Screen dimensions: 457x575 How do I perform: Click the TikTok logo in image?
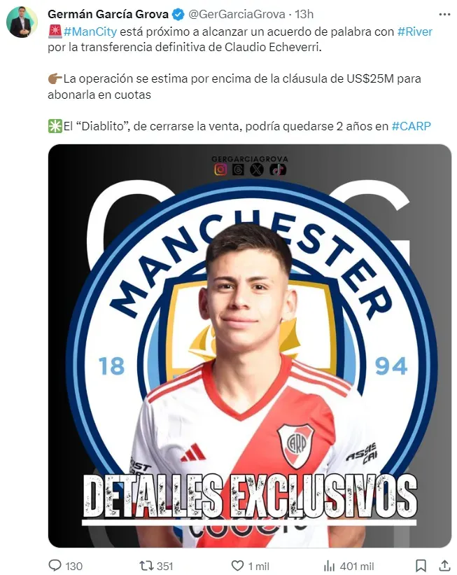pyautogui.click(x=277, y=169)
